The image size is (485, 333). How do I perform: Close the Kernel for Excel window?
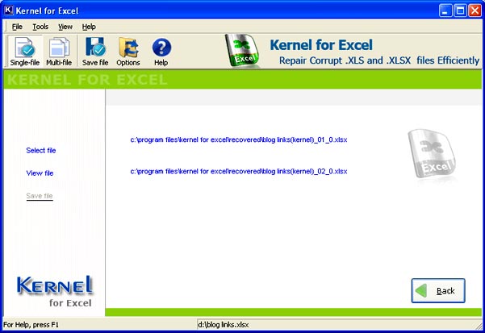tap(475, 10)
